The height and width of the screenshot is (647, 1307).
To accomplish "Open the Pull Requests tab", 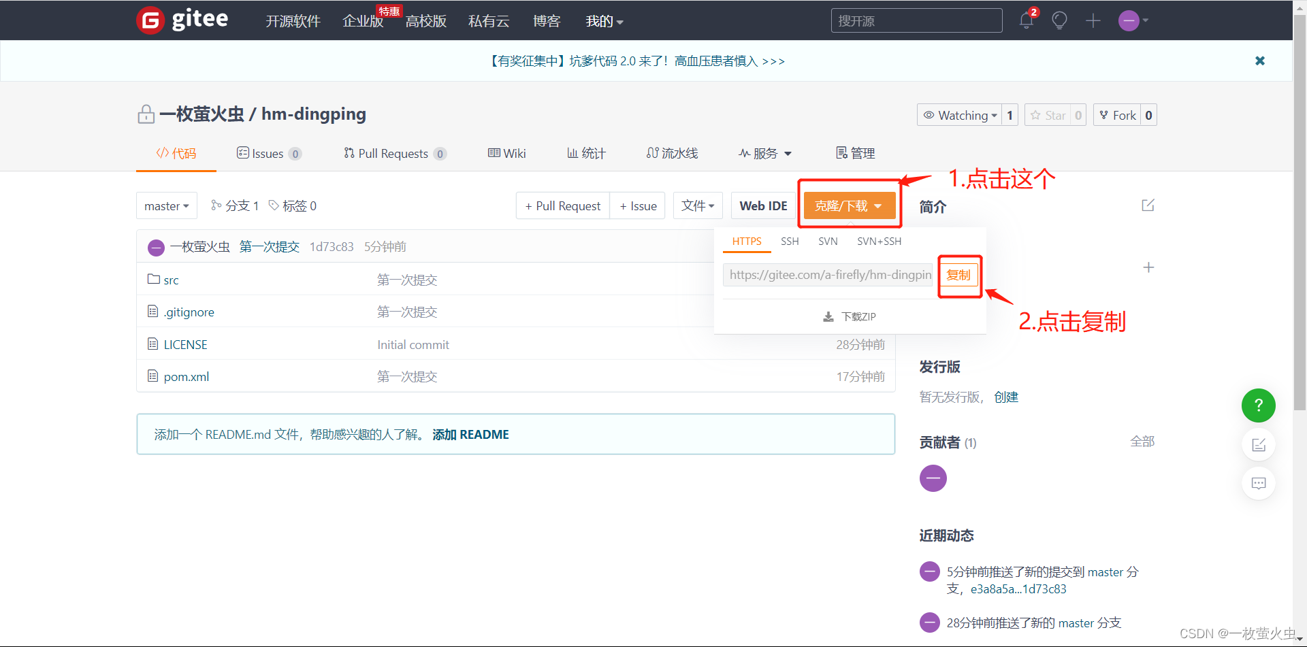I will tap(395, 154).
